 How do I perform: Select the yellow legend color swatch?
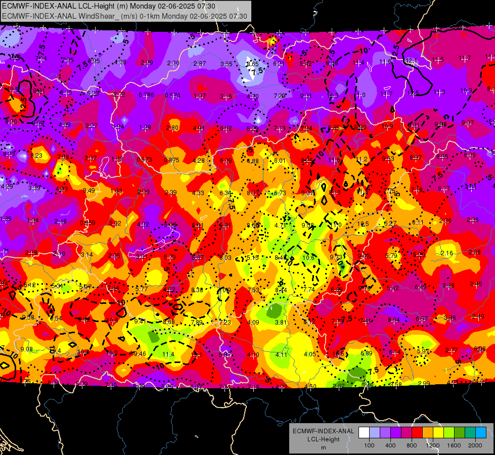pos(438,433)
